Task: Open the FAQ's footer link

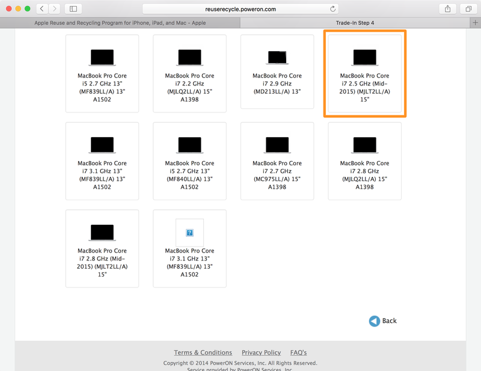Action: [x=298, y=352]
